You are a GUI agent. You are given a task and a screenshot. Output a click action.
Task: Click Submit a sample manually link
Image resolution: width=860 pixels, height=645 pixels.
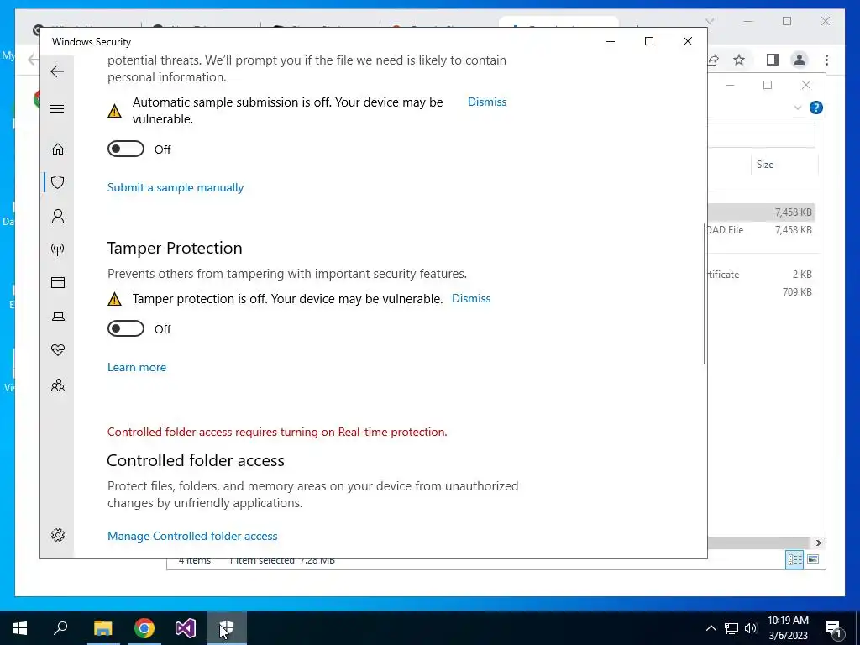point(176,187)
